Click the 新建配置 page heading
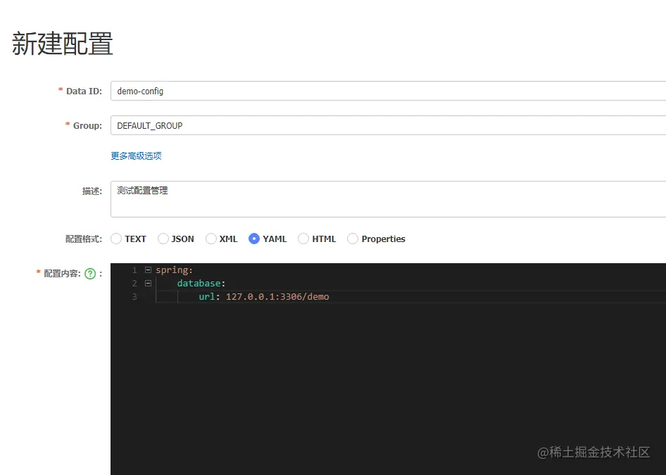The width and height of the screenshot is (666, 475). pyautogui.click(x=63, y=44)
